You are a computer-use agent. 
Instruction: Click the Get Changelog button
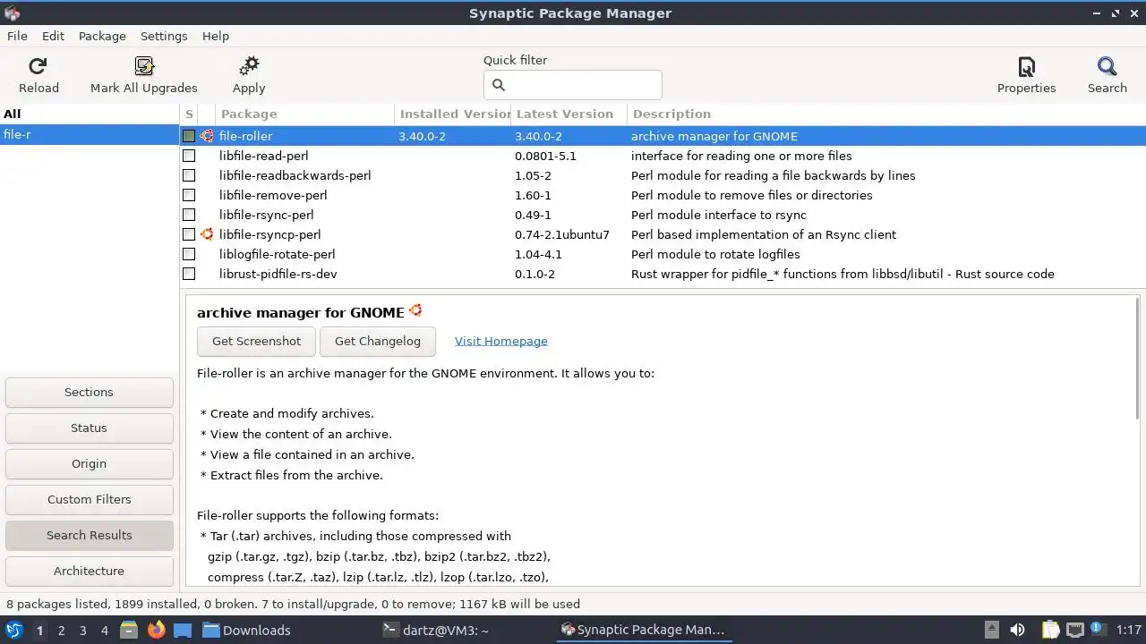click(377, 341)
